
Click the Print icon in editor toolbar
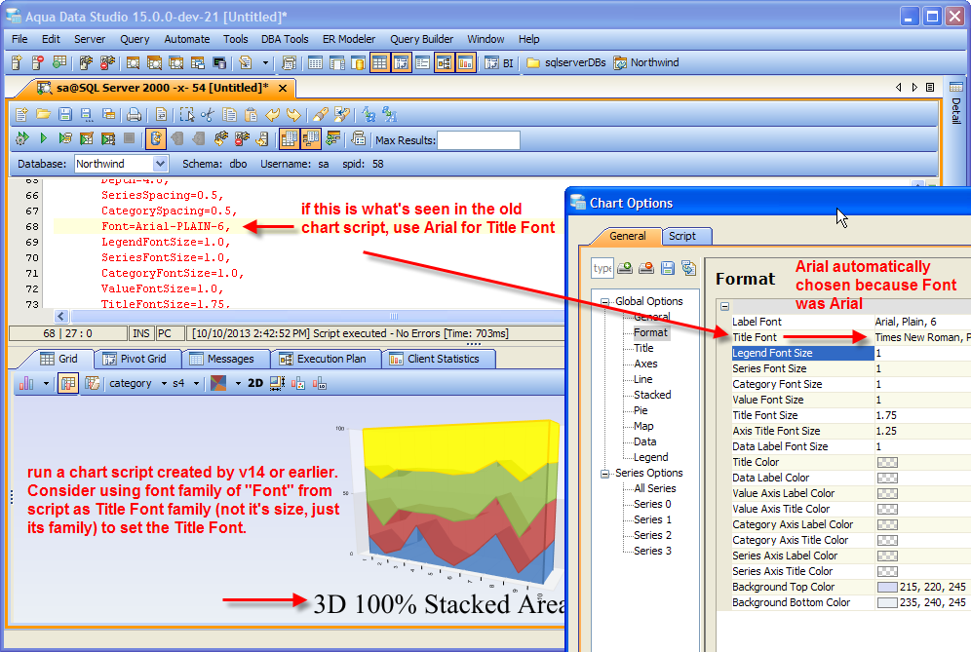click(134, 115)
